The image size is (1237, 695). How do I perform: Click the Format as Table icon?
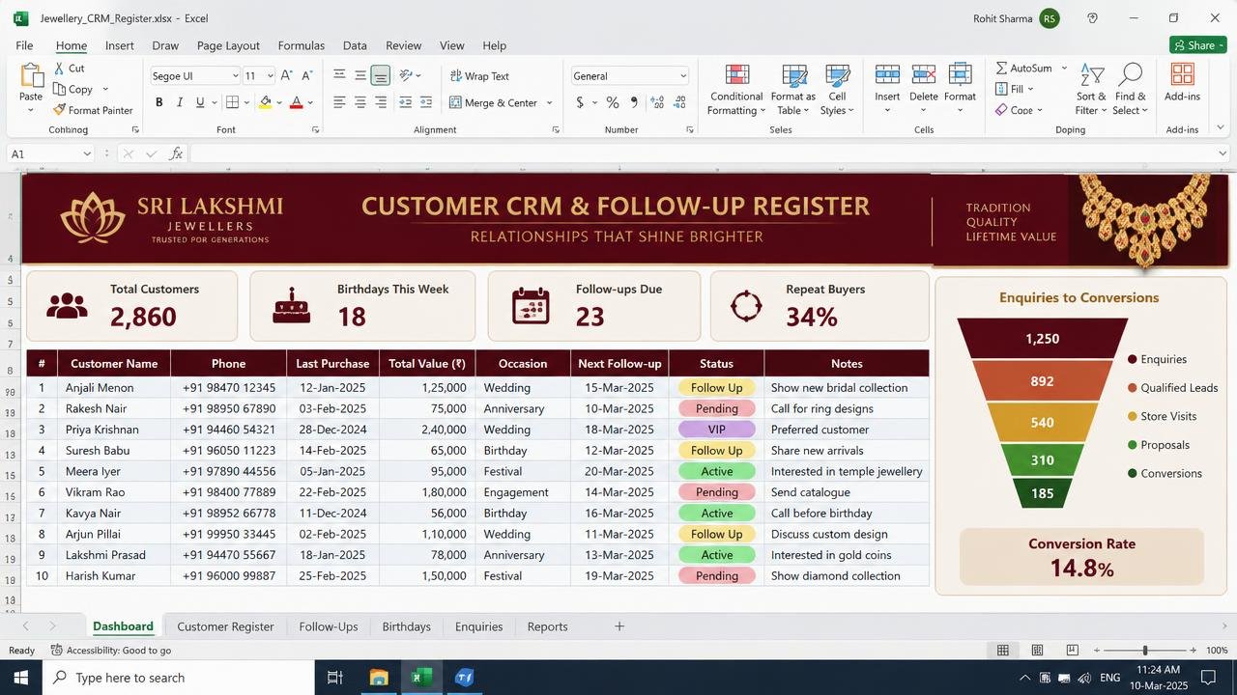[793, 77]
